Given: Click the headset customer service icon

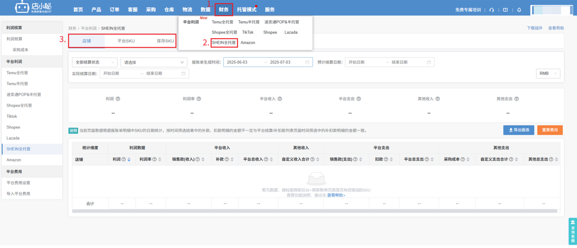Looking at the screenshot, I should [491, 10].
